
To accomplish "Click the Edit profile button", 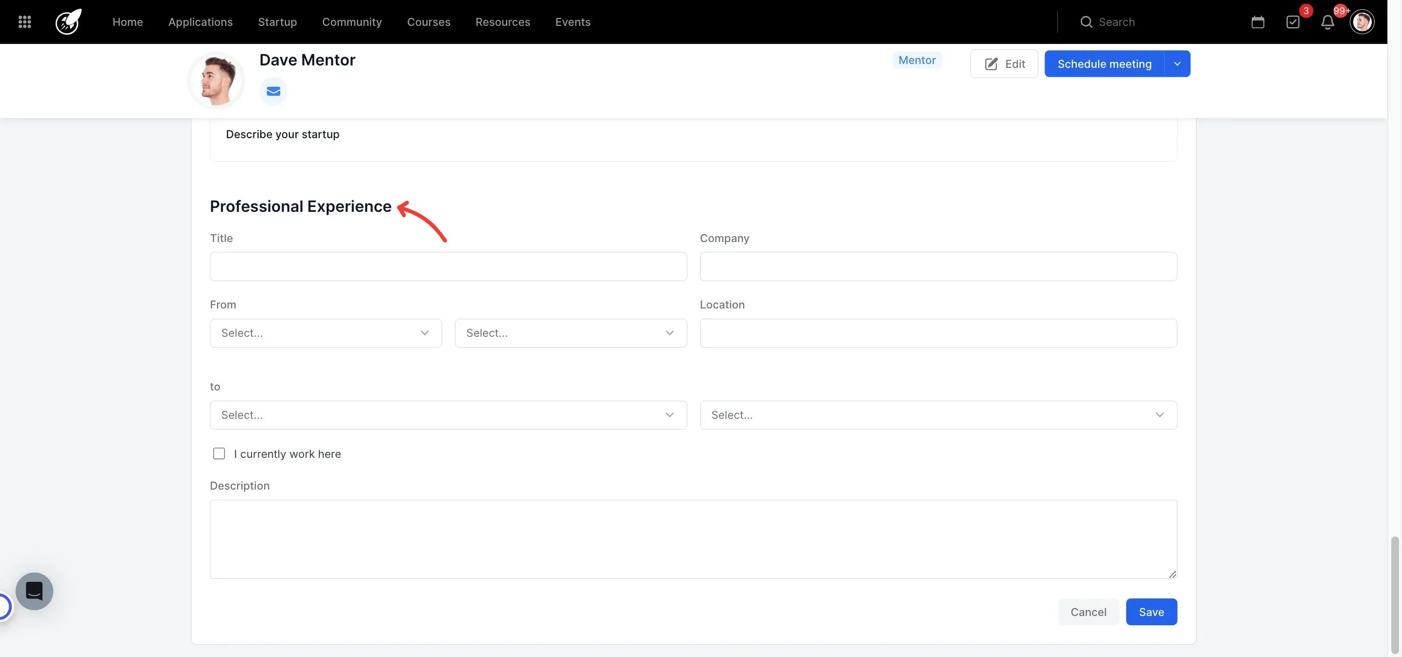I will (1004, 63).
